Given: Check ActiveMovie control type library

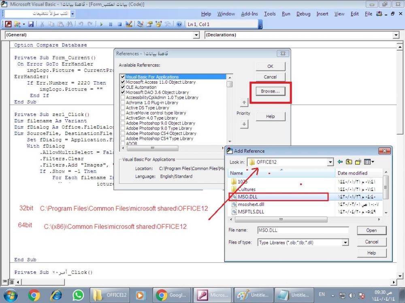Looking at the screenshot, I should tap(123, 113).
